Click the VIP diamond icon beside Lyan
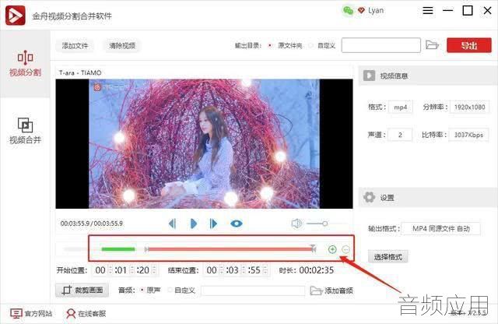The image size is (498, 324). pos(361,10)
